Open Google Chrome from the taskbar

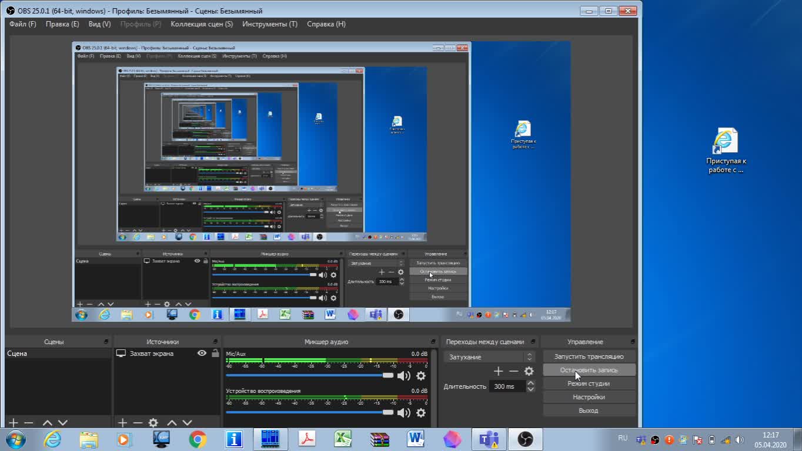coord(198,439)
